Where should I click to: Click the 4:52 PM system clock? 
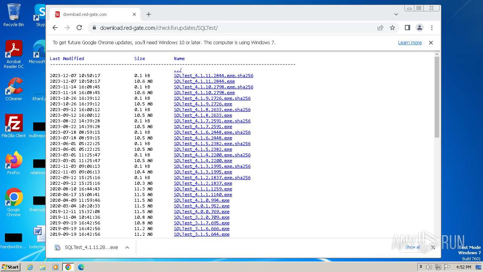(x=464, y=267)
